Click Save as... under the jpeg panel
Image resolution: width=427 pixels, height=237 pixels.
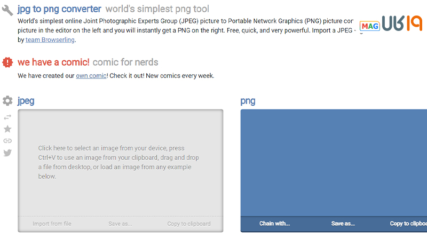pyautogui.click(x=120, y=224)
